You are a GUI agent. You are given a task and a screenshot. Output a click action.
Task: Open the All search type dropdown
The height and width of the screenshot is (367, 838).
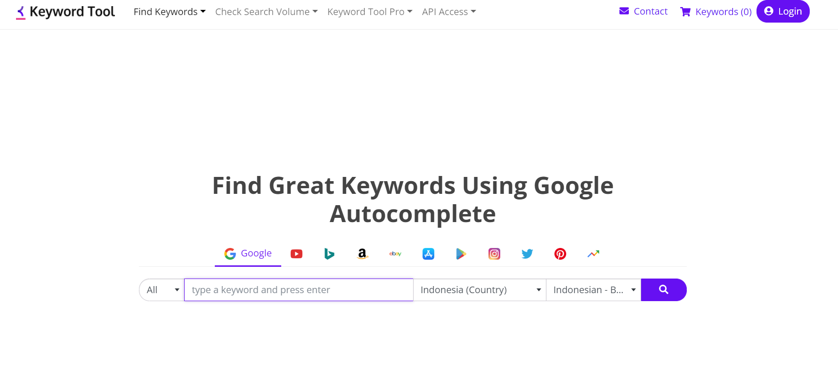click(162, 290)
